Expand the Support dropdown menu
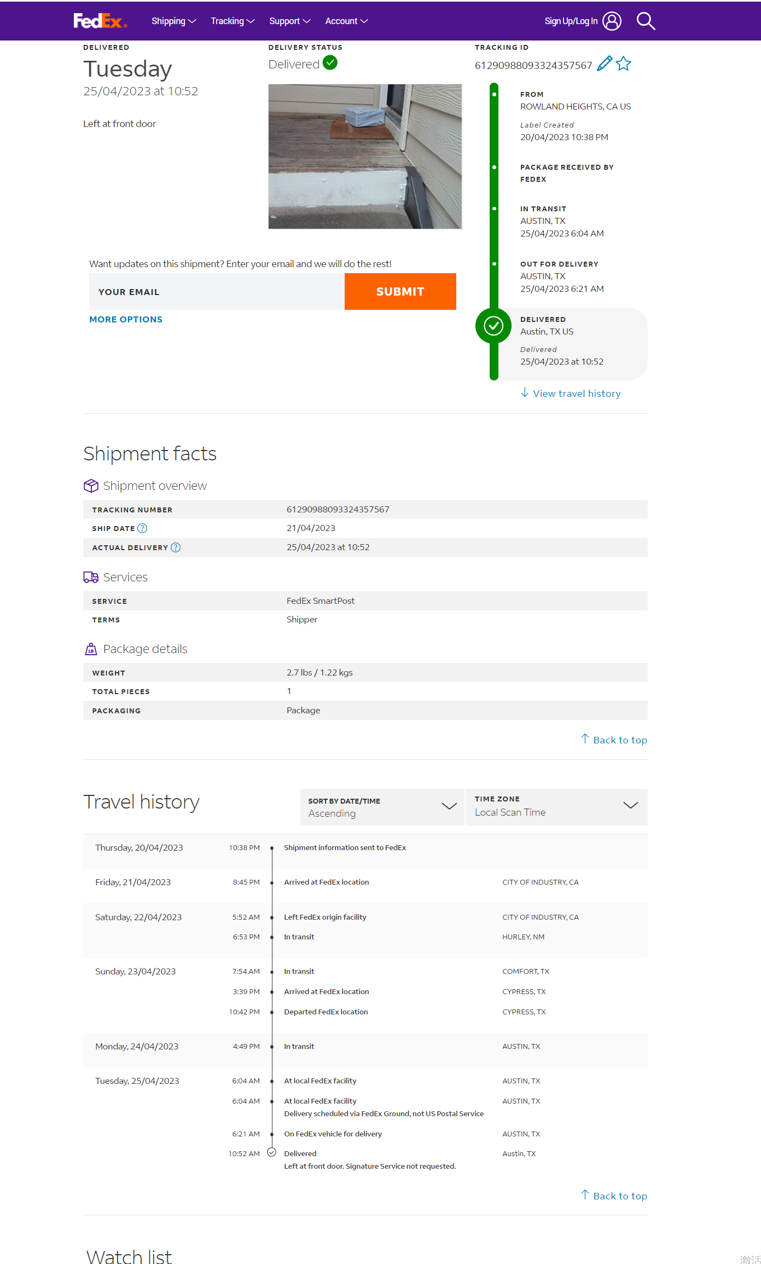 (289, 21)
